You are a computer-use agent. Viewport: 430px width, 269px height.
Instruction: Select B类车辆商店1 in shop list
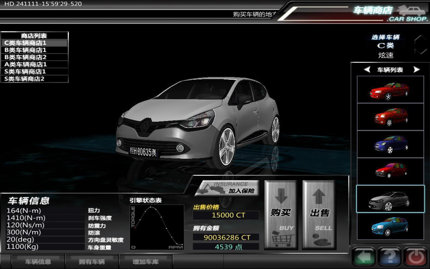coord(35,50)
